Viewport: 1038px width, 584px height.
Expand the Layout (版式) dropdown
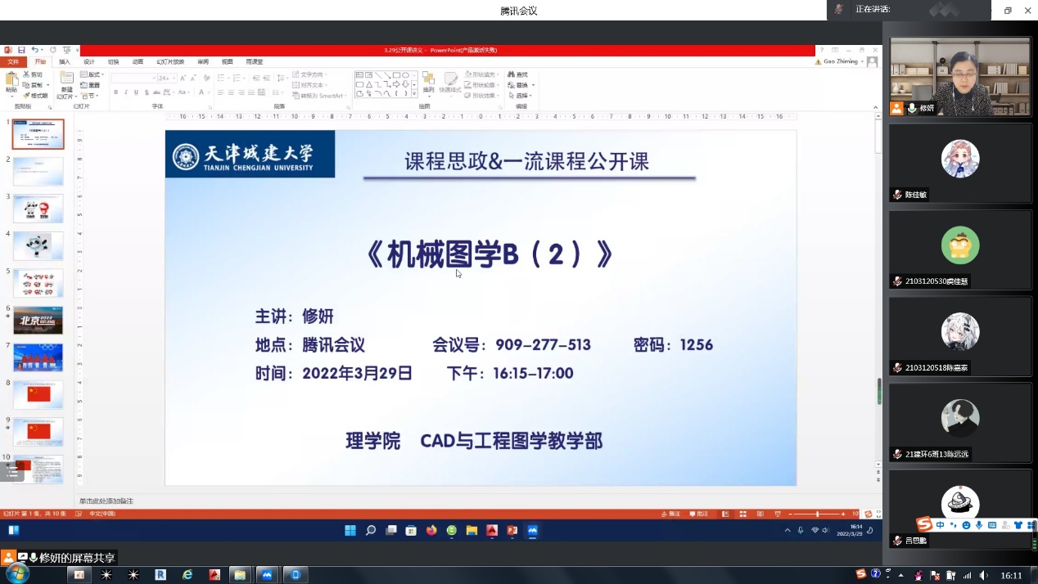(92, 74)
